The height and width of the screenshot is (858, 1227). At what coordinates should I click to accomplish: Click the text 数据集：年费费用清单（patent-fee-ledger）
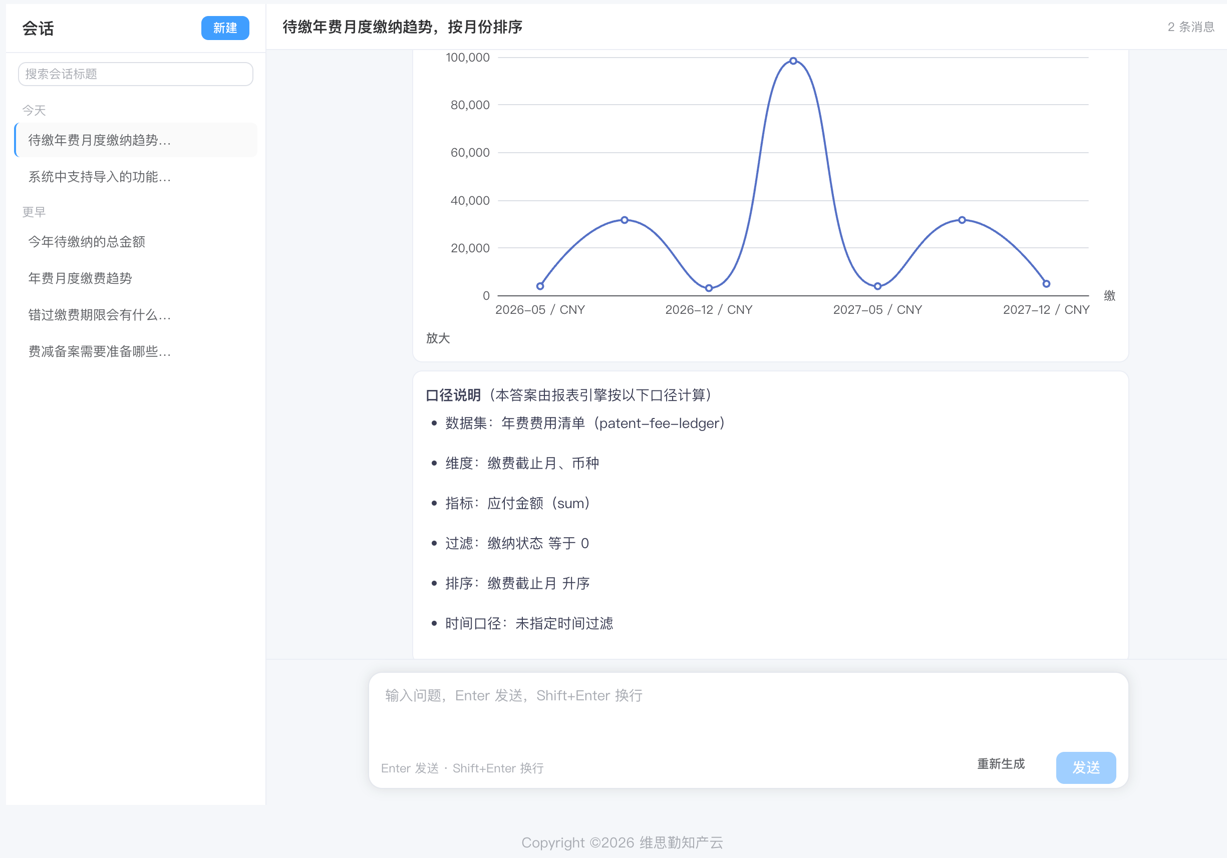click(x=585, y=423)
